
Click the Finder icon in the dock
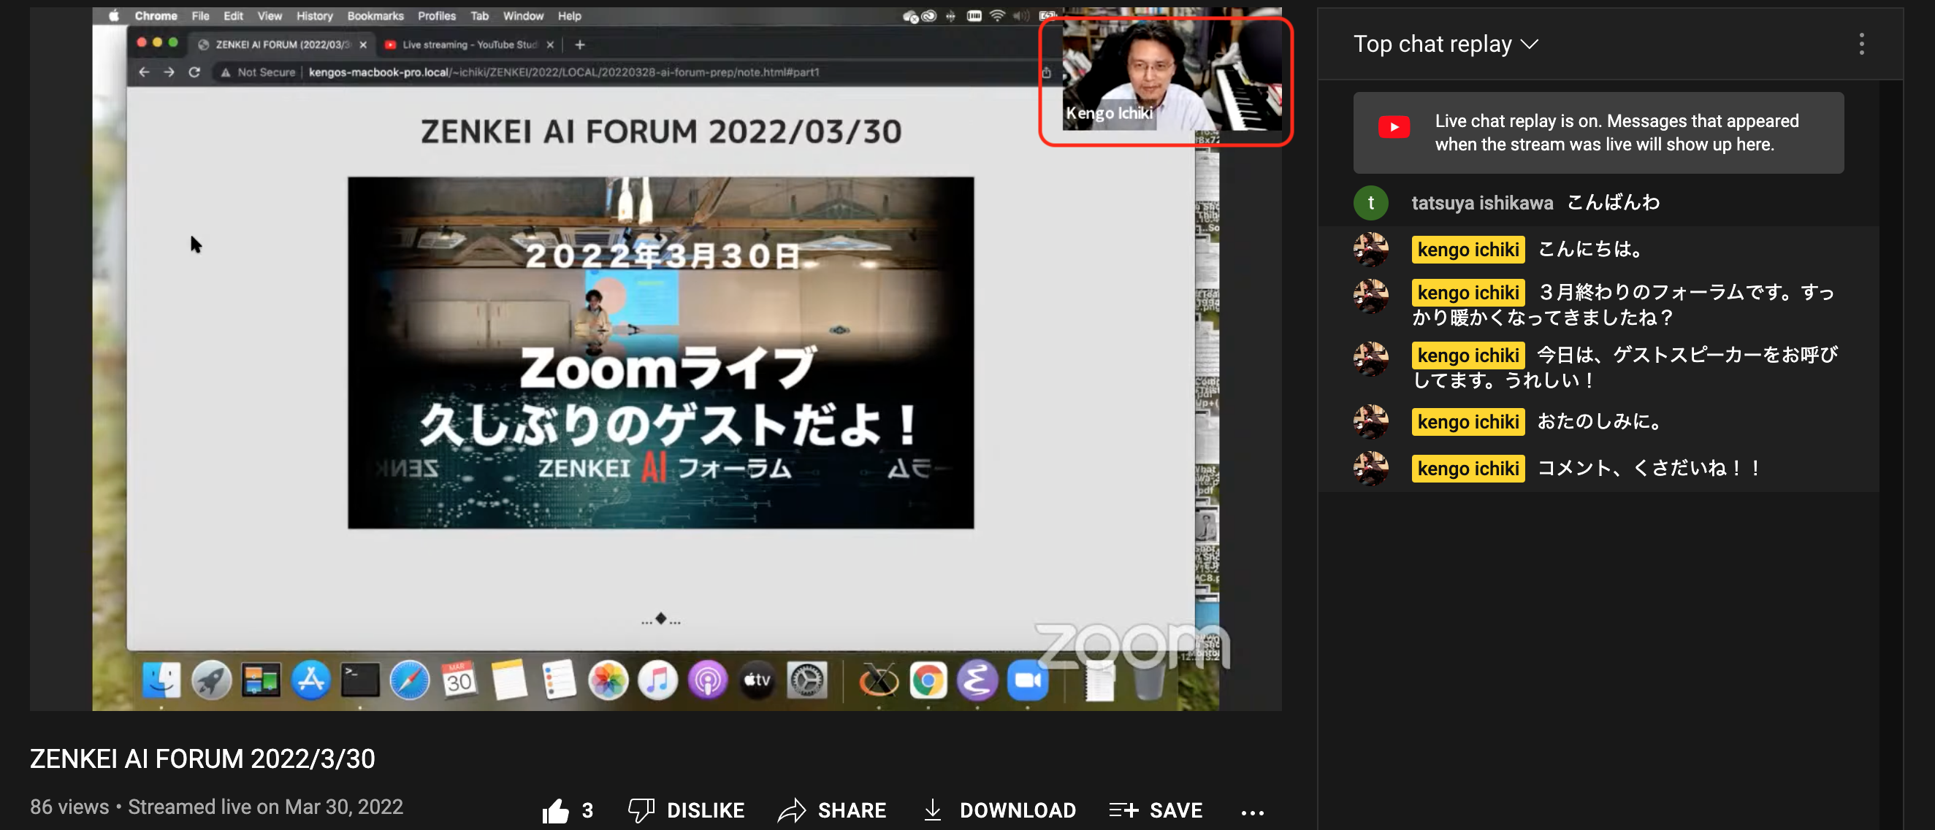(161, 680)
